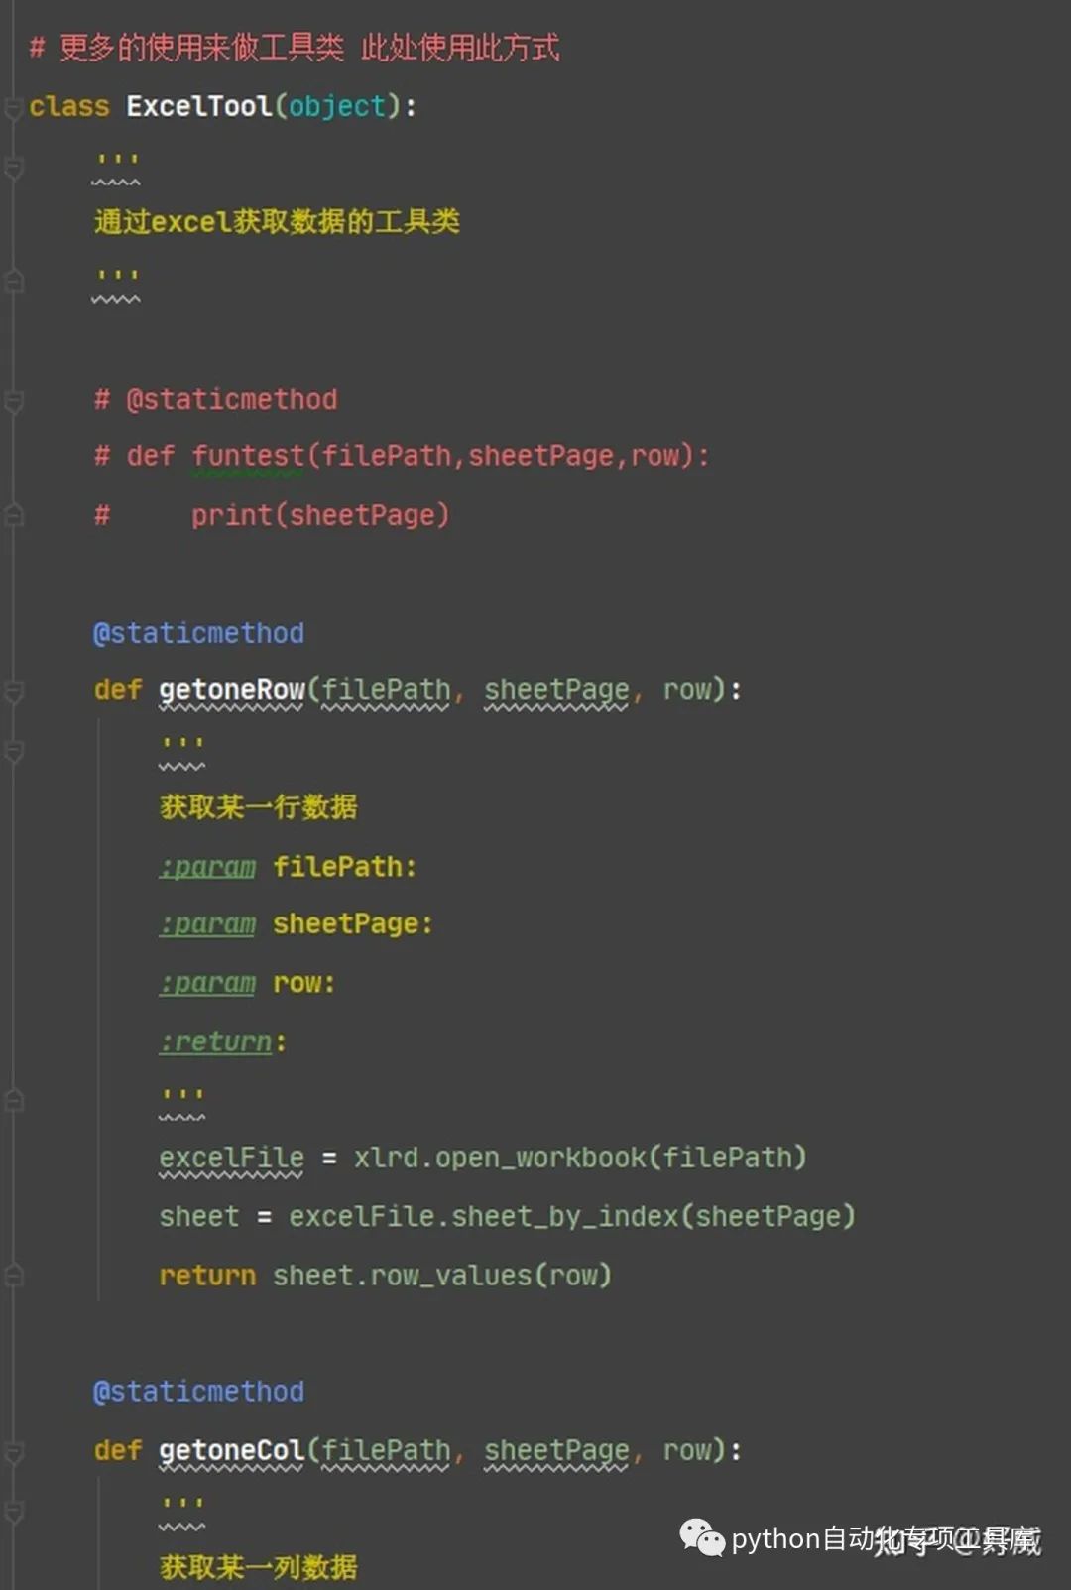Click '@staticmethod' decorator above getoneCol
The width and height of the screenshot is (1071, 1590).
point(198,1392)
